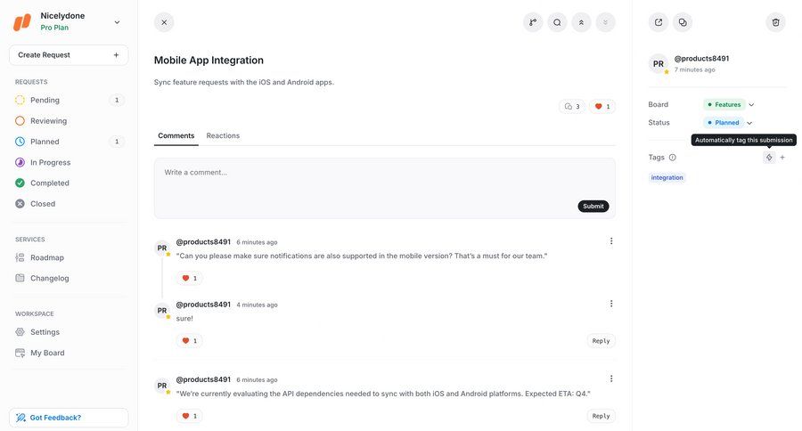Expand the Nicelydone workspace switcher

[117, 22]
